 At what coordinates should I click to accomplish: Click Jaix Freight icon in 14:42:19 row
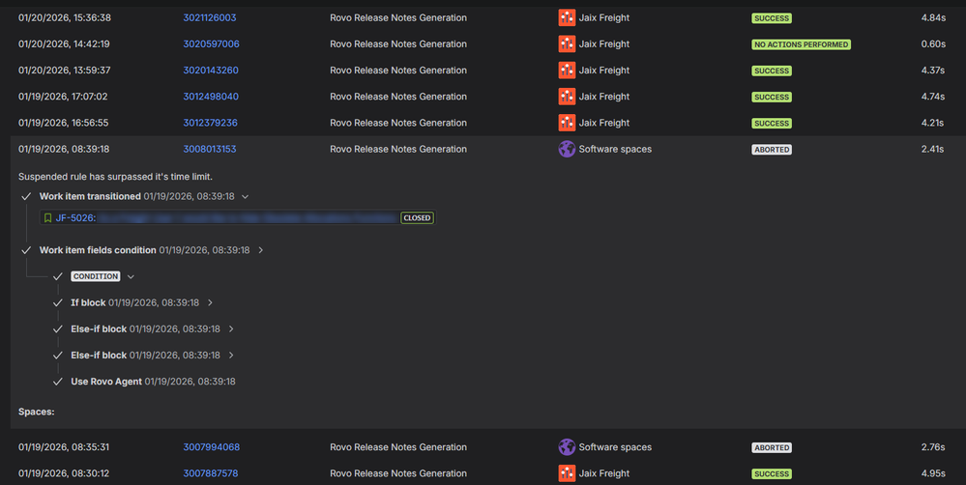click(x=567, y=44)
